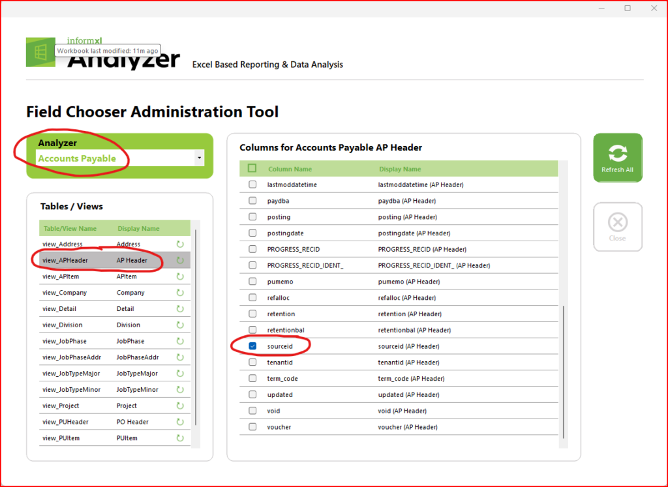Check the posting column checkbox
The height and width of the screenshot is (487, 668).
tap(252, 216)
